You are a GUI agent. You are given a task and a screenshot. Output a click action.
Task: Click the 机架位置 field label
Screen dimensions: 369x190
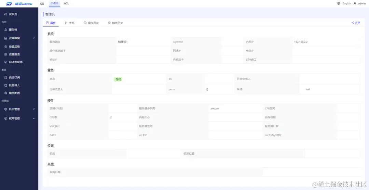189,153
